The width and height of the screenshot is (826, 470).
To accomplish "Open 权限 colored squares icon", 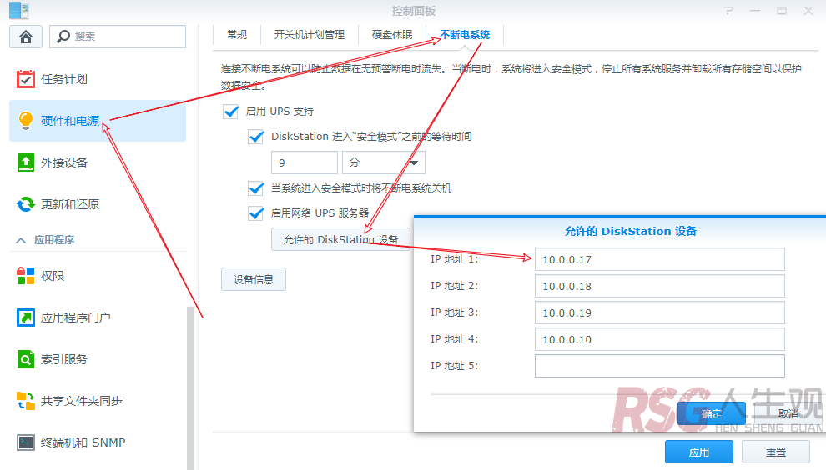I will click(25, 275).
